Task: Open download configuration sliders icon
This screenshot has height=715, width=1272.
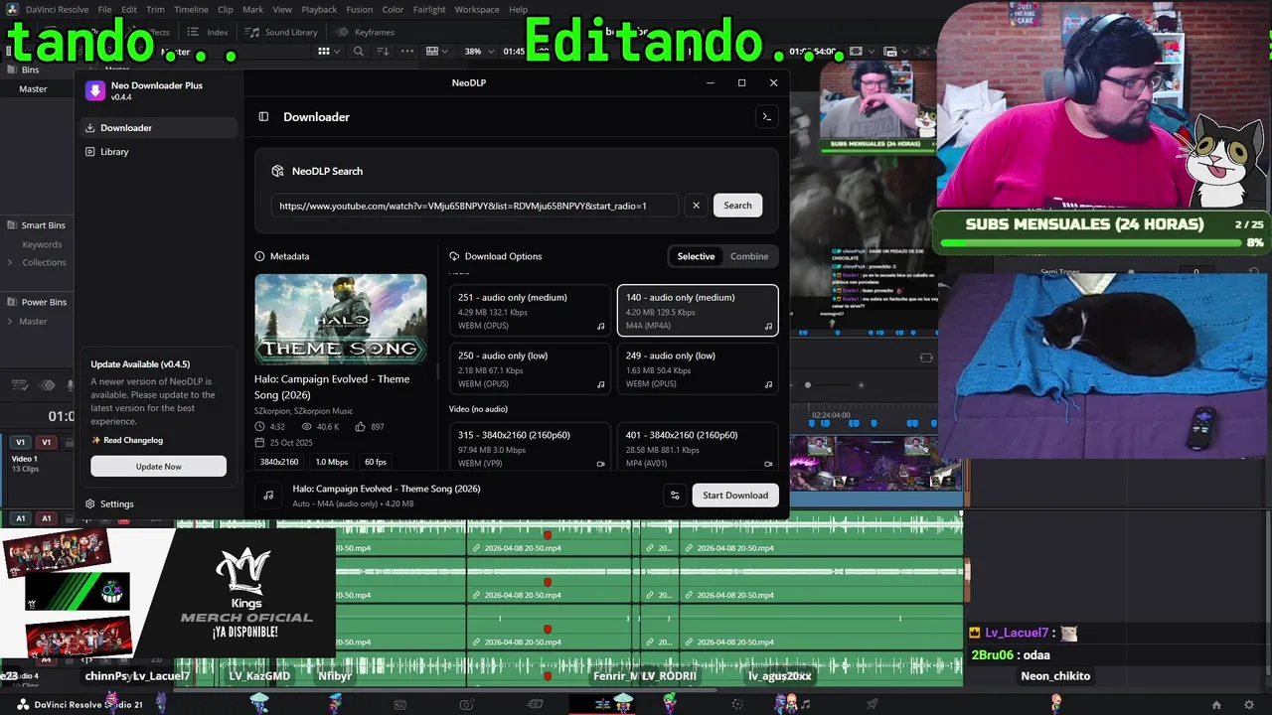Action: [x=675, y=496]
